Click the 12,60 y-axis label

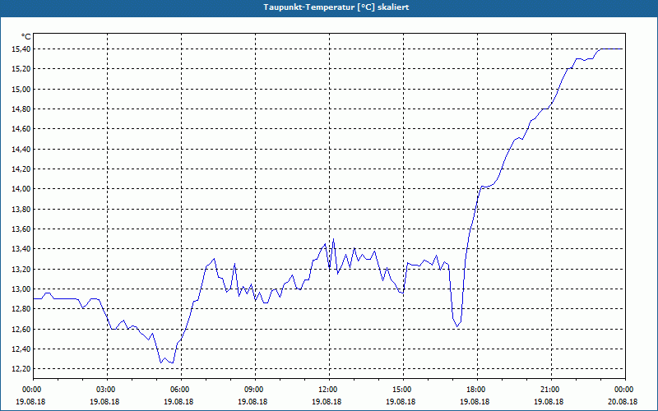[21, 329]
